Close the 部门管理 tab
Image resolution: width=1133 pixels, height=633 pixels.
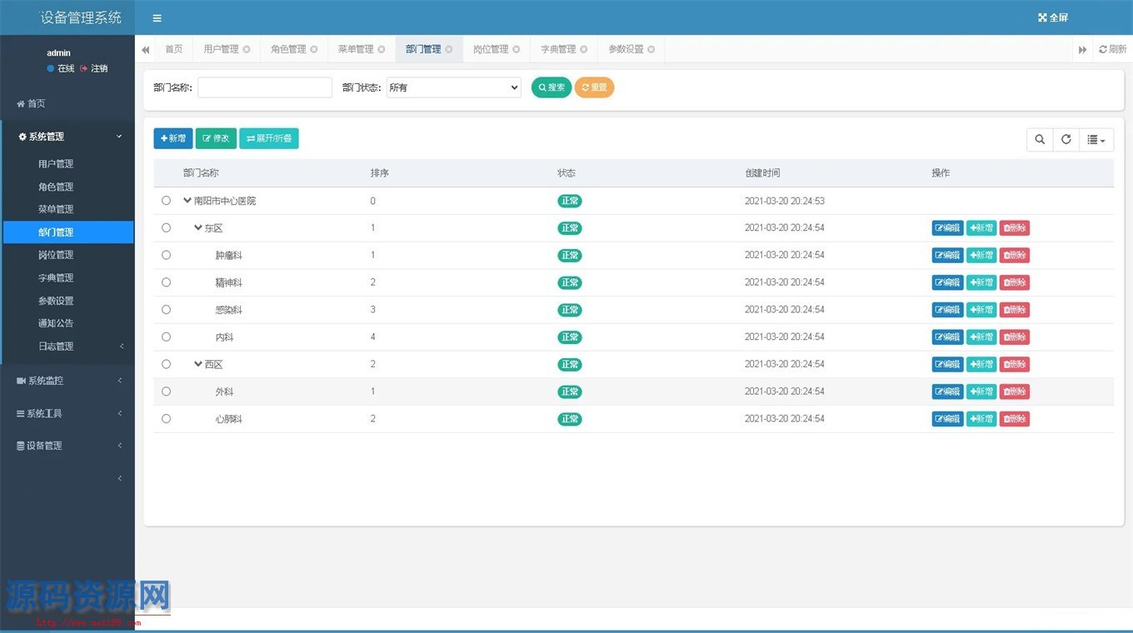click(449, 49)
